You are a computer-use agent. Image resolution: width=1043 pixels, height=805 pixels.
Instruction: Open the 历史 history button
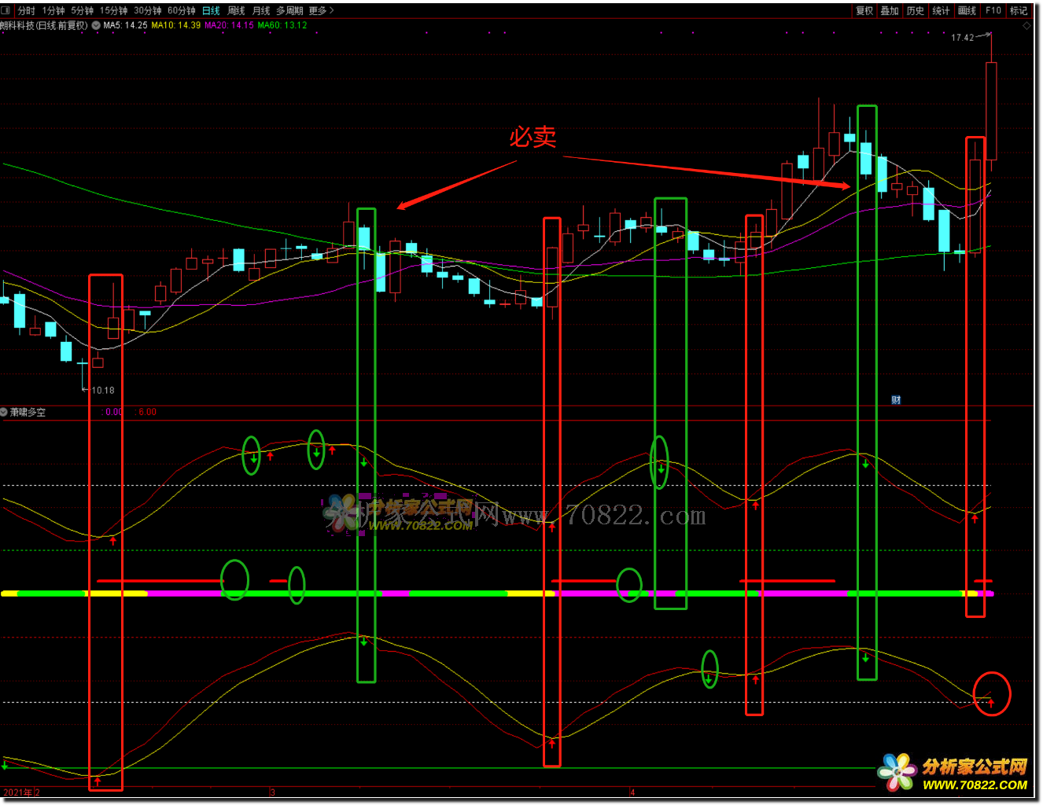[x=916, y=11]
